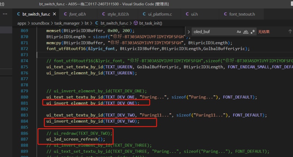Screen dimensions: 293x157
Task: Click the soundbox breadcrumb segment
Action: point(40,23)
